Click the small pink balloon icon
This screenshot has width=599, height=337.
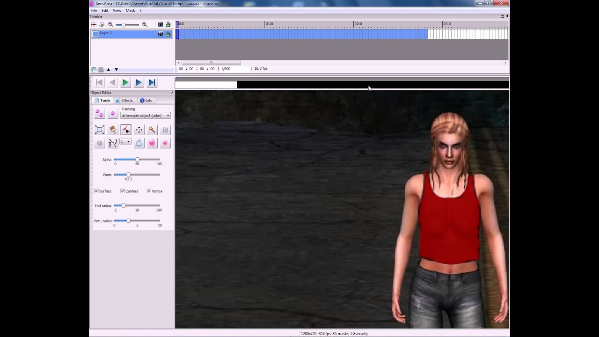pyautogui.click(x=165, y=143)
